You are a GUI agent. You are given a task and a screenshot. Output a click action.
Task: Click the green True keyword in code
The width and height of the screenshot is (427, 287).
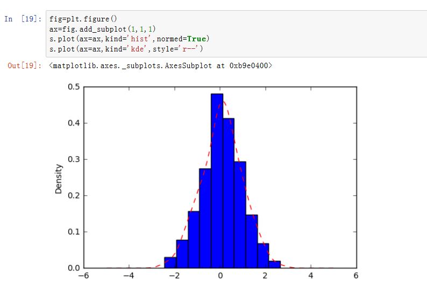(197, 39)
